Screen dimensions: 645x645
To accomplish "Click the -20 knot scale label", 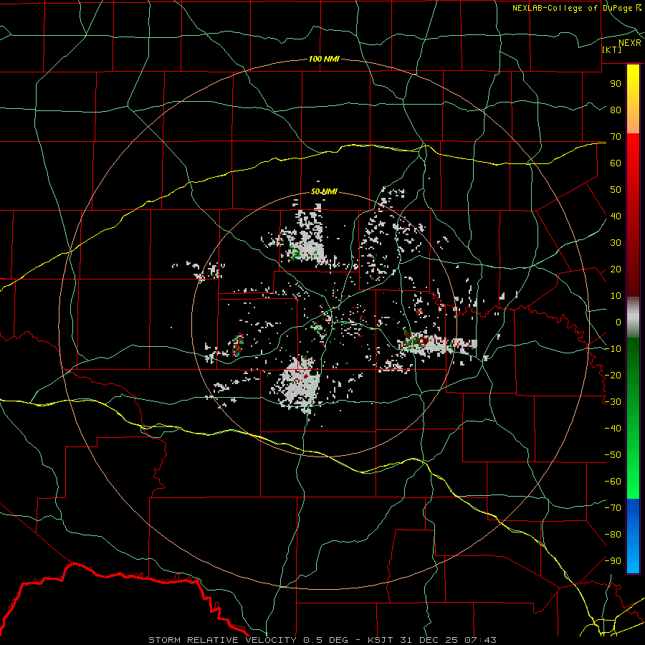I will (613, 376).
